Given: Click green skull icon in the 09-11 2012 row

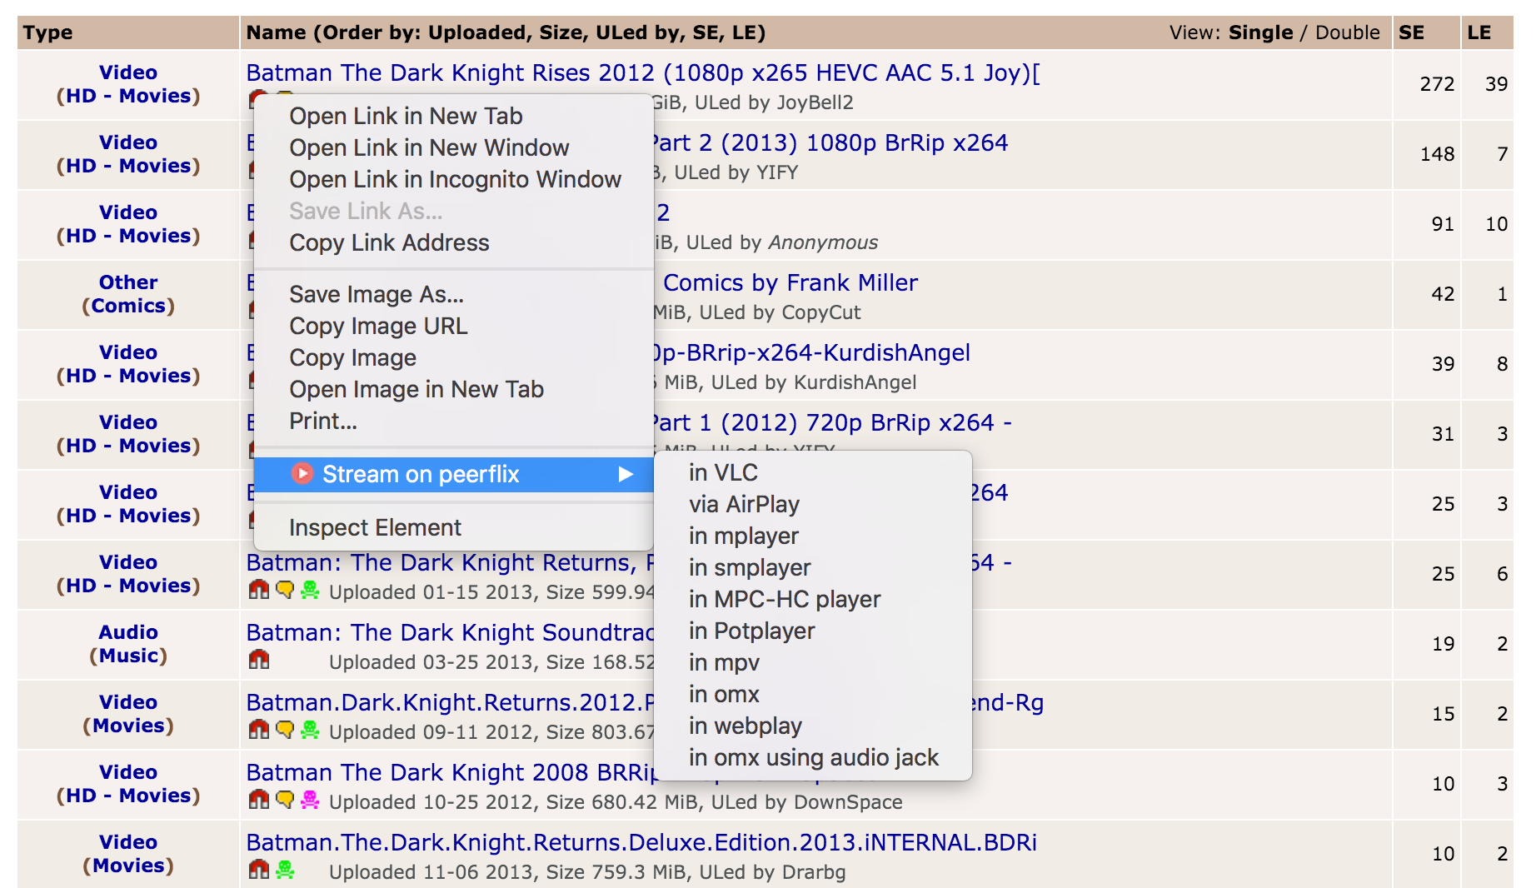Looking at the screenshot, I should pos(310,730).
